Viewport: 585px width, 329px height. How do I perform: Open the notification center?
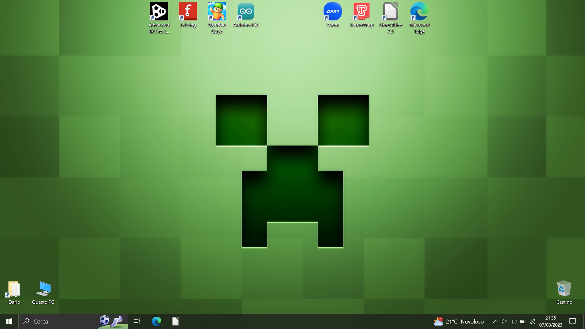click(x=573, y=321)
